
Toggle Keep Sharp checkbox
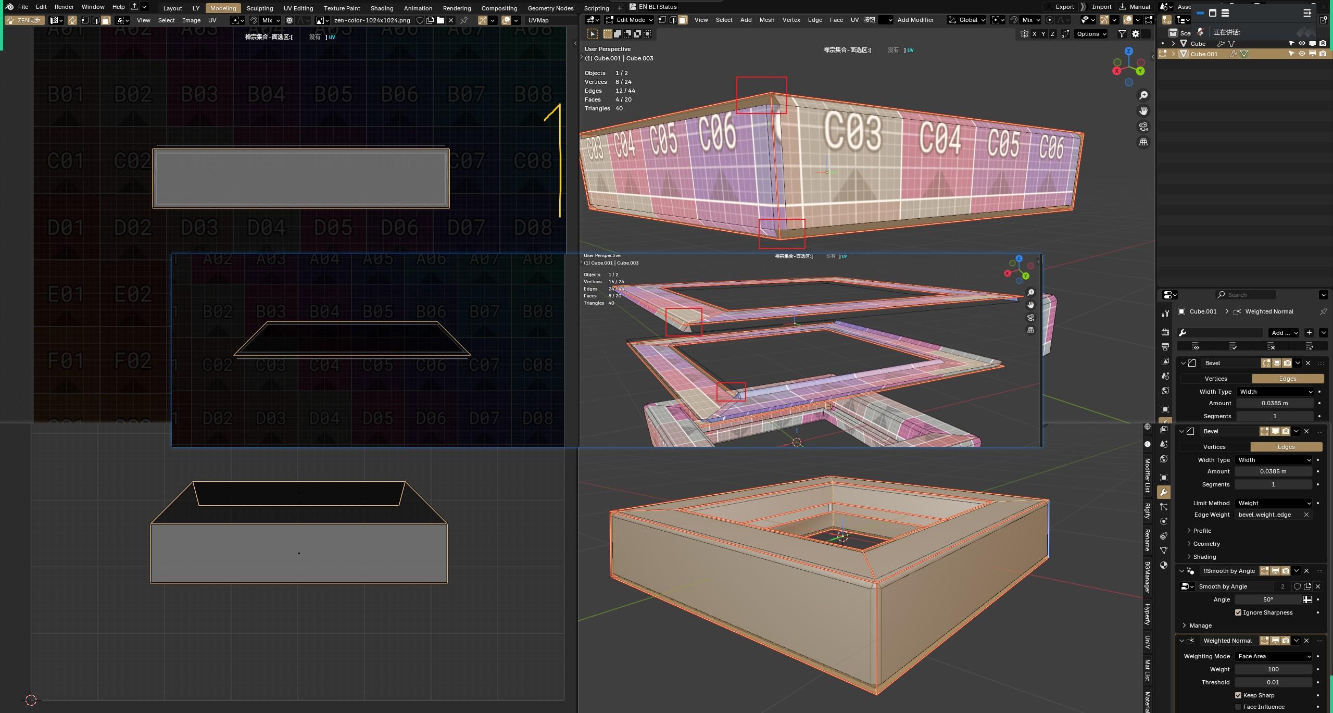click(1238, 695)
